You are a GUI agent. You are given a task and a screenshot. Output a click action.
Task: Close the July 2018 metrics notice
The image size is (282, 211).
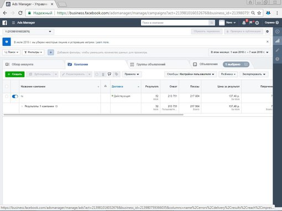(x=268, y=42)
